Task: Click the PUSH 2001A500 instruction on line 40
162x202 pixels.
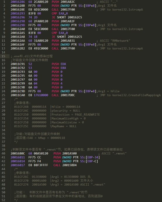Action: [65, 154]
